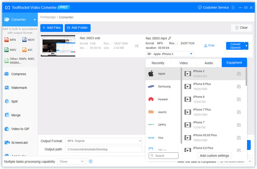Click the ToolRocket logo icon
Image resolution: width=257 pixels, height=169 pixels.
tap(8, 8)
